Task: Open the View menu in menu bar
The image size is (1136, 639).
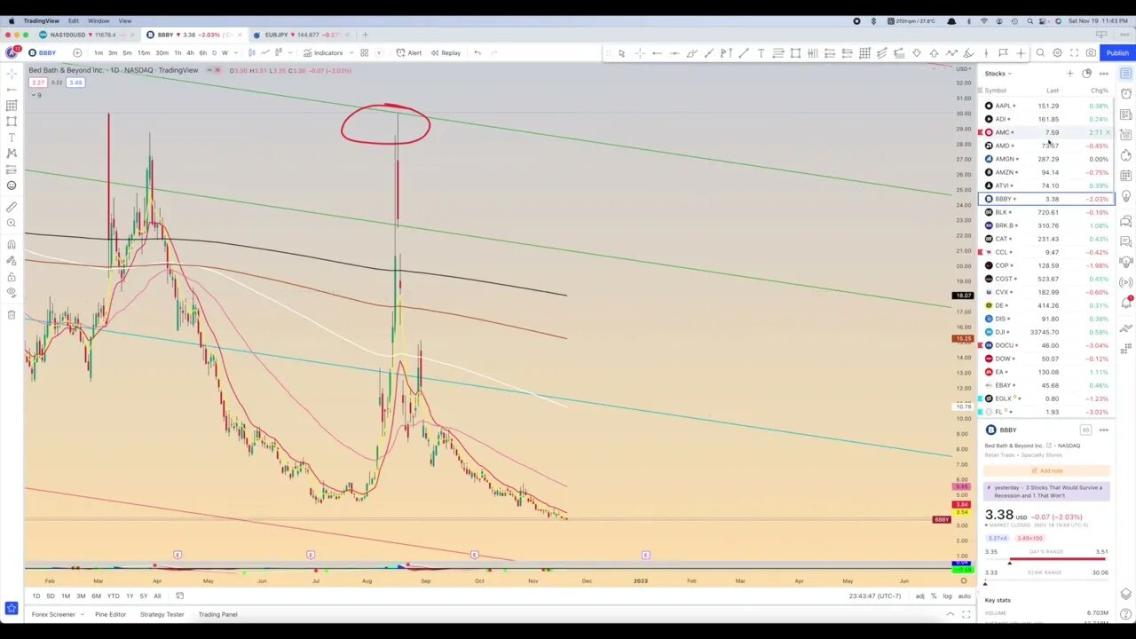Action: tap(125, 20)
